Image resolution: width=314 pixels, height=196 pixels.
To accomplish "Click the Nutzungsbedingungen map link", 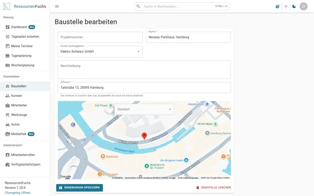I will 188,177.
